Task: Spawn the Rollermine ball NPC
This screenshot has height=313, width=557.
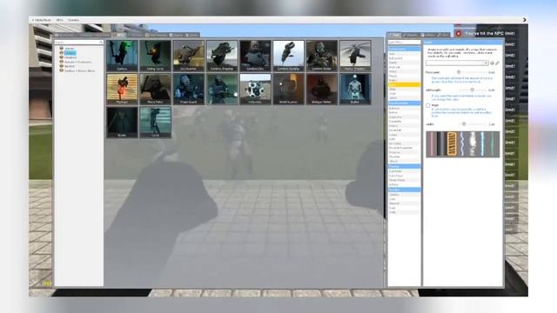Action: pos(255,89)
